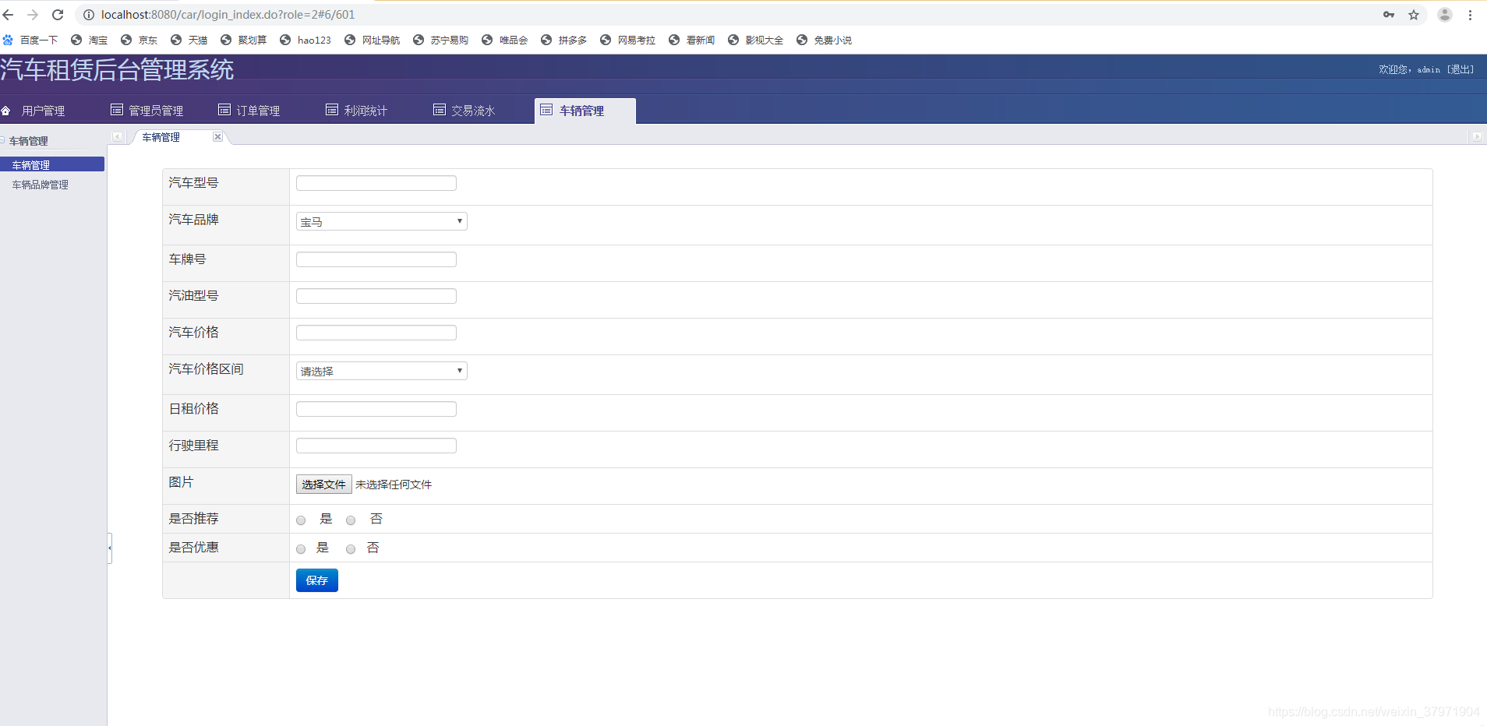1487x726 pixels.
Task: Click the browser address bar URL
Action: click(x=228, y=15)
